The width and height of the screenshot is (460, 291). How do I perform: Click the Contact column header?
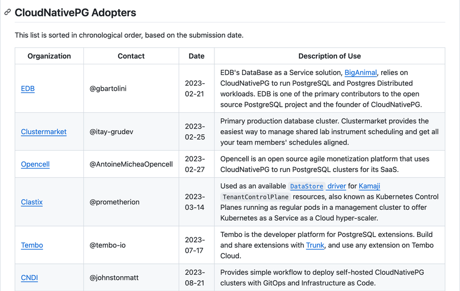tap(131, 56)
